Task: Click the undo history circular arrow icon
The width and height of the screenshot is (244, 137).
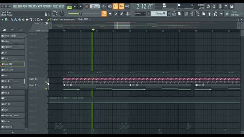Action: pos(208,6)
